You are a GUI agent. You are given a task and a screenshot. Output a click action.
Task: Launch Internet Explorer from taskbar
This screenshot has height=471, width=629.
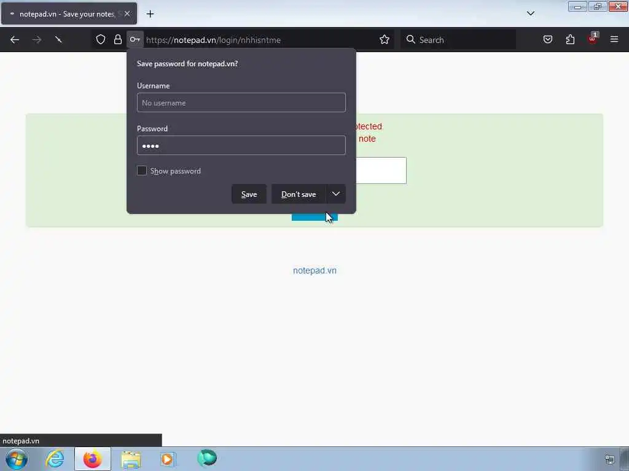55,459
